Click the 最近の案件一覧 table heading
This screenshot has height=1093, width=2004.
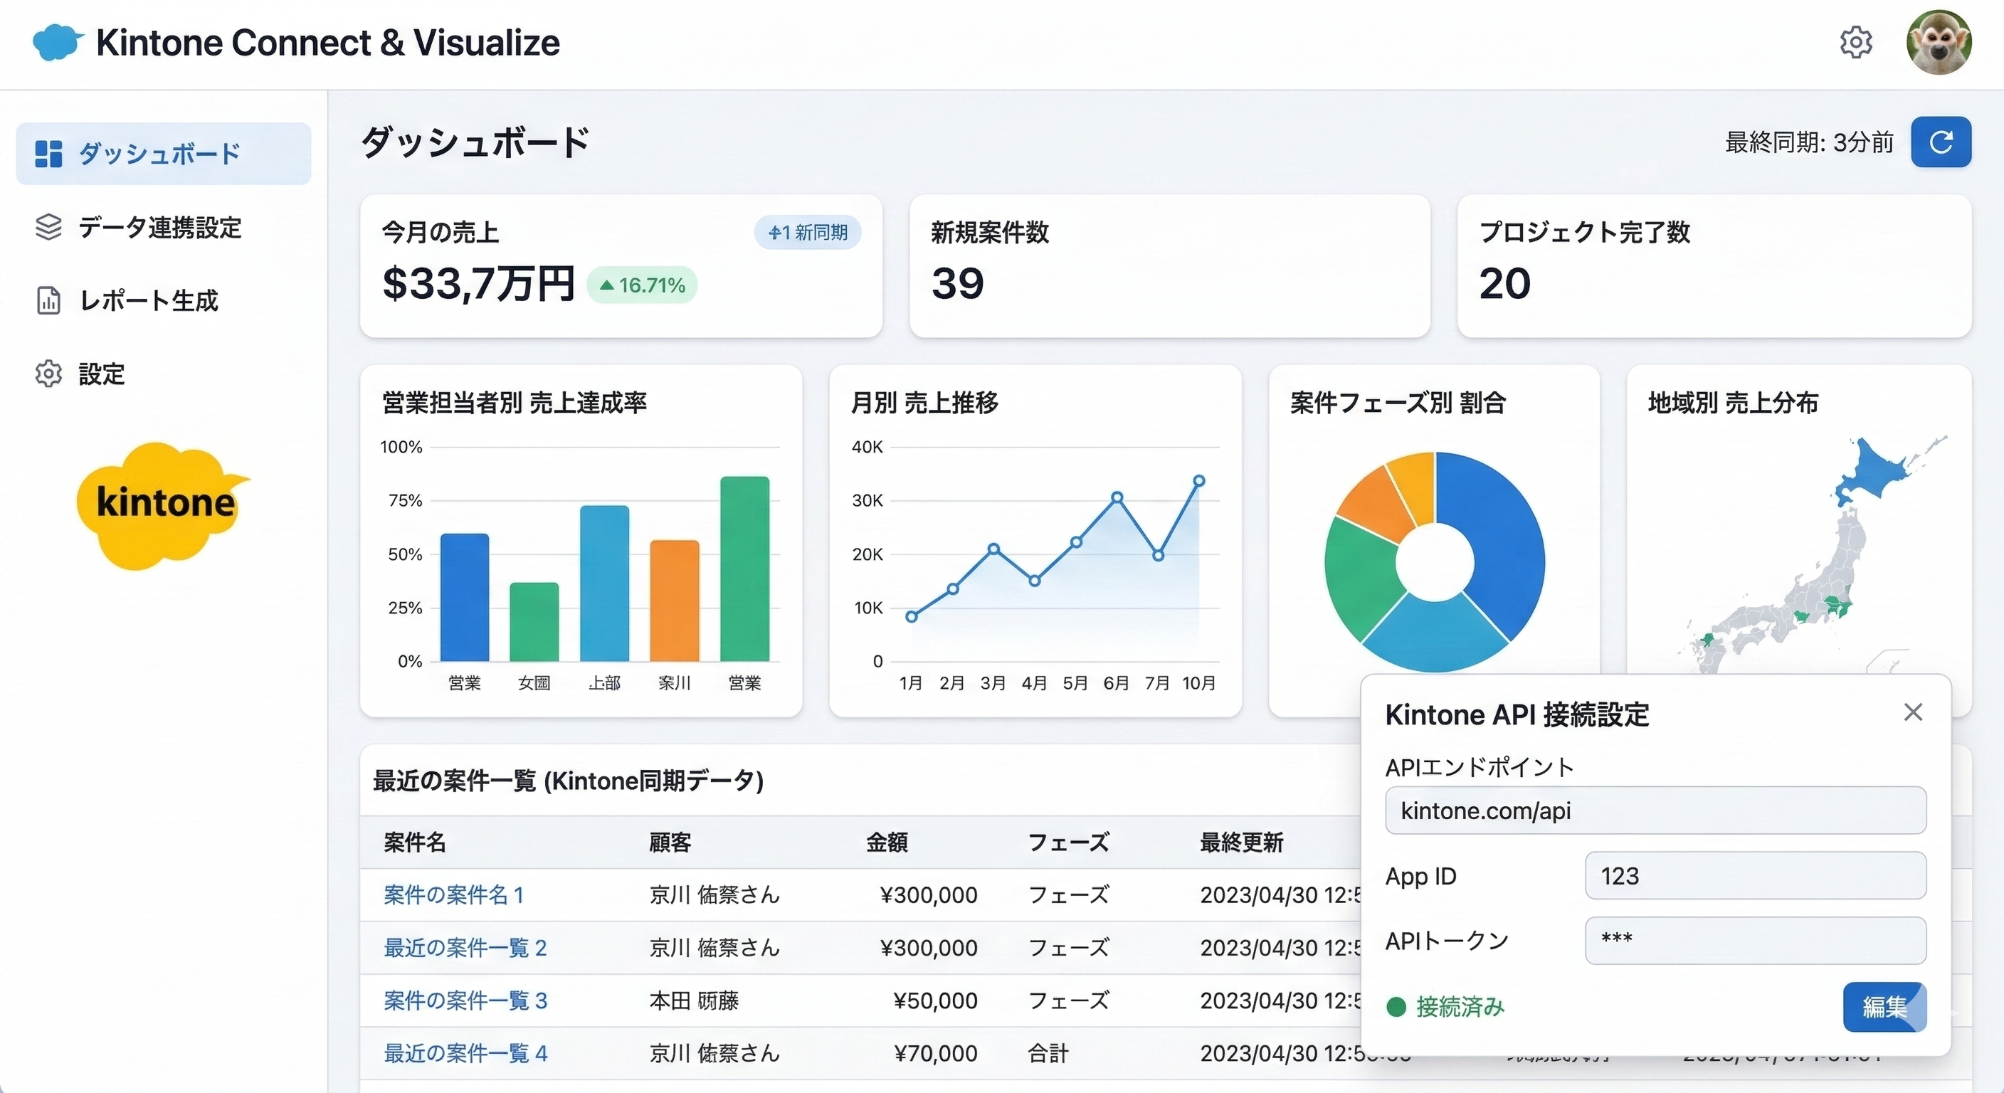pos(568,781)
